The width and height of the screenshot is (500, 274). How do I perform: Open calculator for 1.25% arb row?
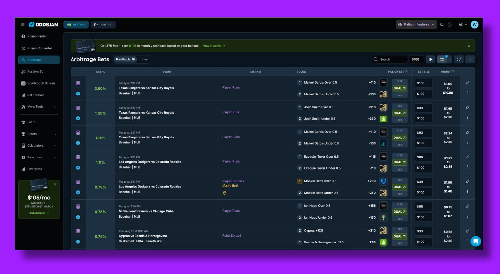pos(78,108)
